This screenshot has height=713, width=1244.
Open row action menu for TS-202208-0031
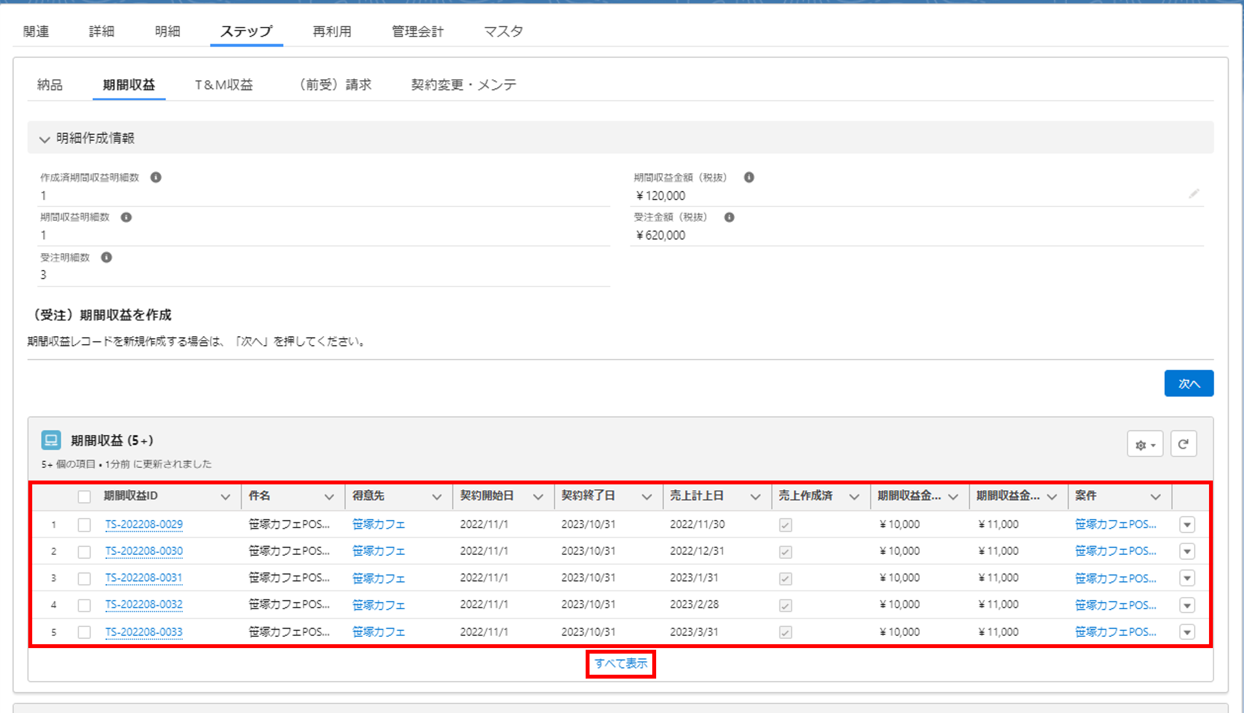1187,578
